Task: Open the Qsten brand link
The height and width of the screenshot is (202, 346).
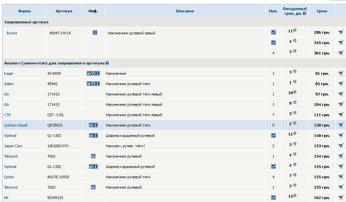Action: 9,177
